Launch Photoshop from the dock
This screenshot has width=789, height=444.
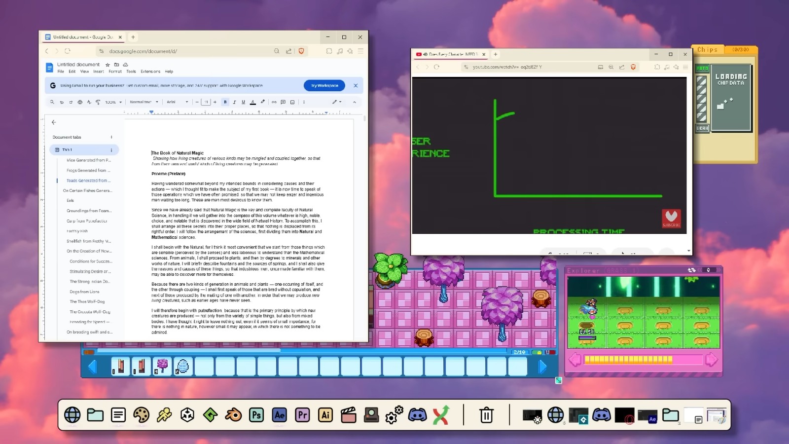point(256,415)
